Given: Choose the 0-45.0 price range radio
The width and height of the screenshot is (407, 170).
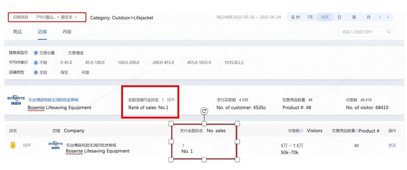Looking at the screenshot, I should [63, 63].
